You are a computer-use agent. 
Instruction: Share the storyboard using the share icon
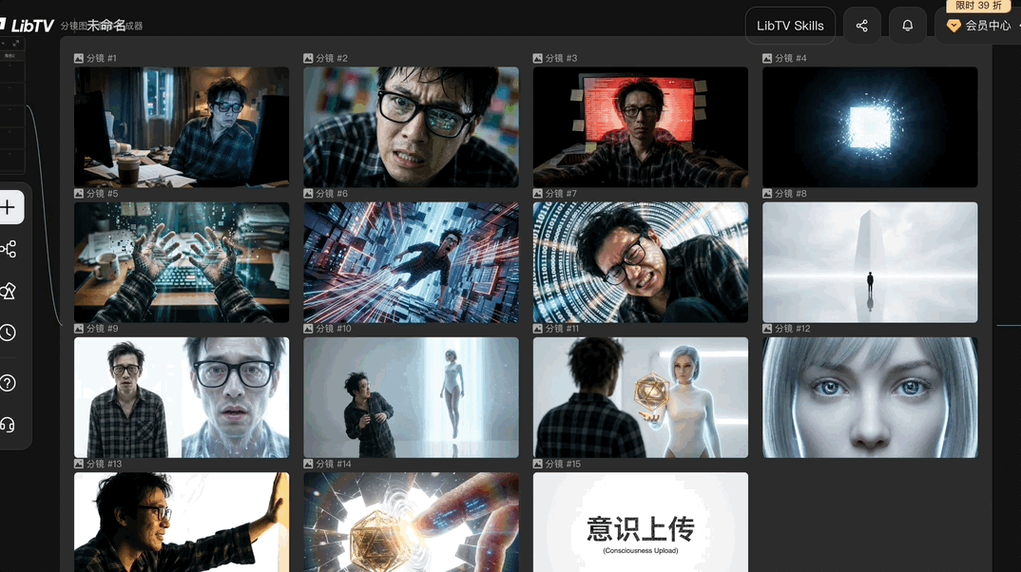tap(862, 25)
